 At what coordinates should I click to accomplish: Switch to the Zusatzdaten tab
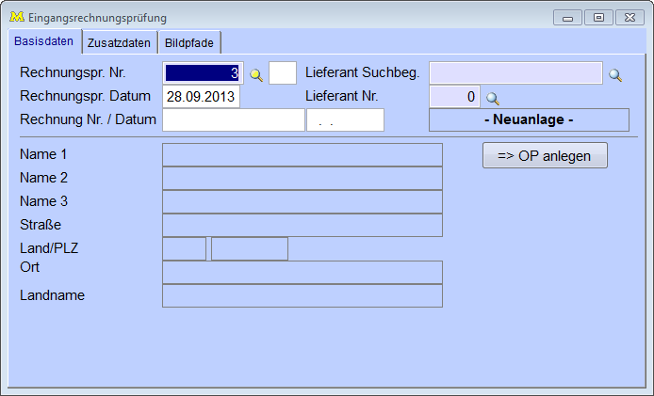click(x=119, y=42)
